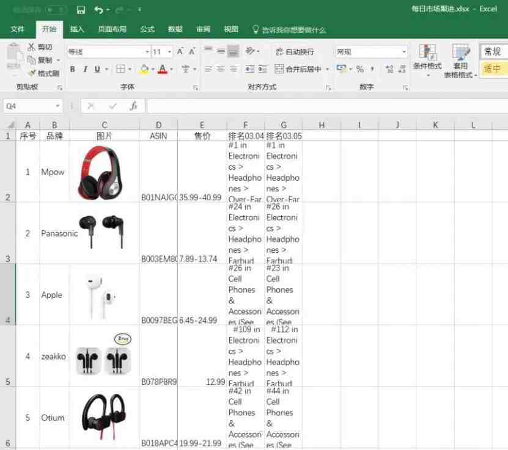Open the Quick Access Toolbar customize arrow

click(139, 10)
